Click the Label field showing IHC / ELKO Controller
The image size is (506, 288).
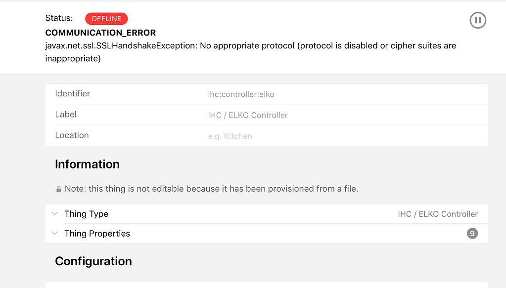(x=248, y=115)
